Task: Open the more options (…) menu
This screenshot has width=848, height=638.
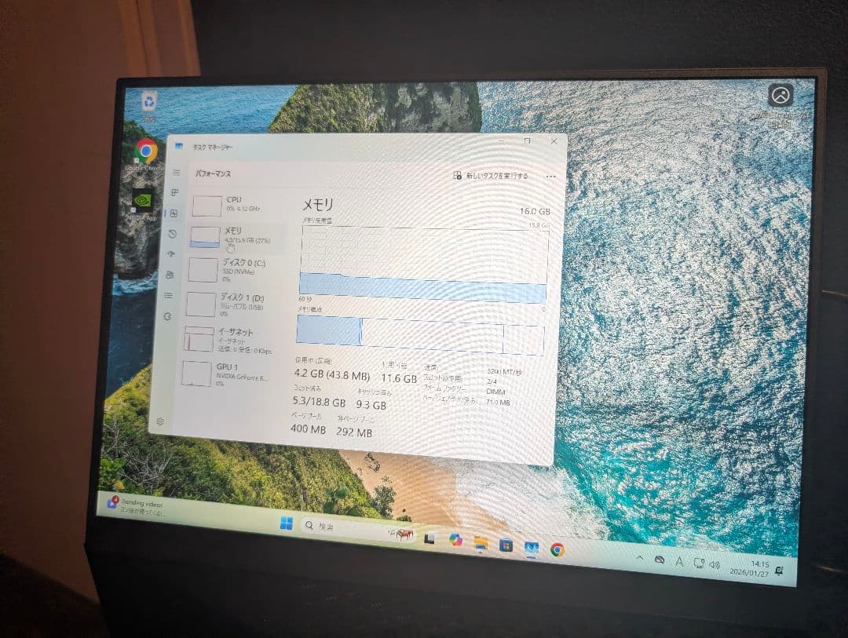Action: click(x=550, y=177)
